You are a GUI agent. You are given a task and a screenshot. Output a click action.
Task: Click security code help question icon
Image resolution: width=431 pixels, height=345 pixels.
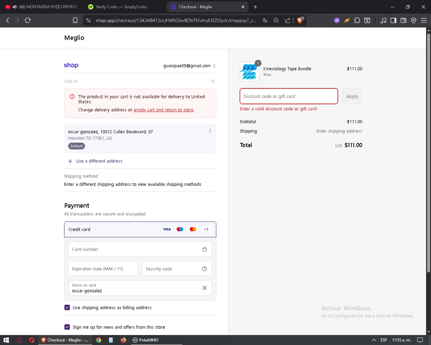coord(205,269)
